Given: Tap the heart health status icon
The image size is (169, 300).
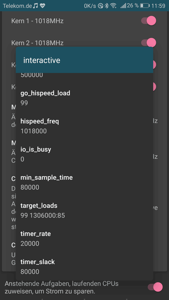Looking at the screenshot, I should click(43, 6).
